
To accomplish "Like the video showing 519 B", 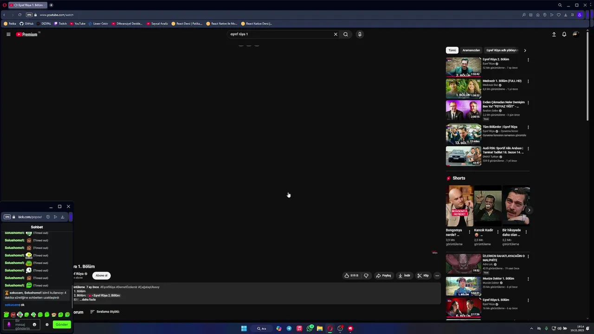I will (x=351, y=276).
